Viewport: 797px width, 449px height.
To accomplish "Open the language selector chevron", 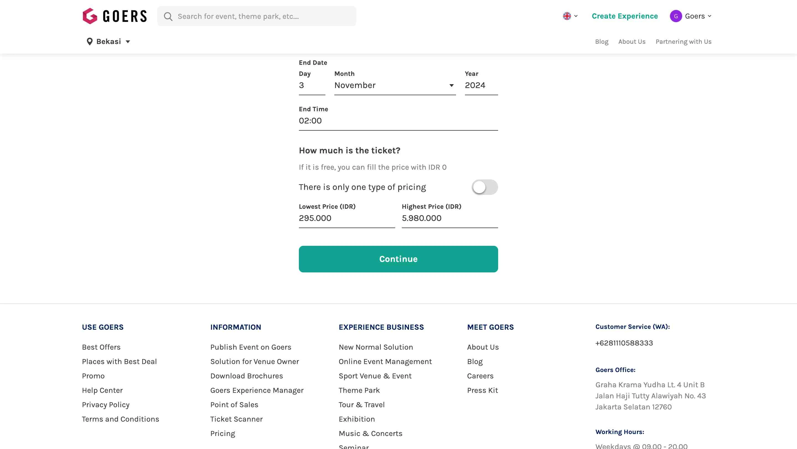I will (x=576, y=16).
